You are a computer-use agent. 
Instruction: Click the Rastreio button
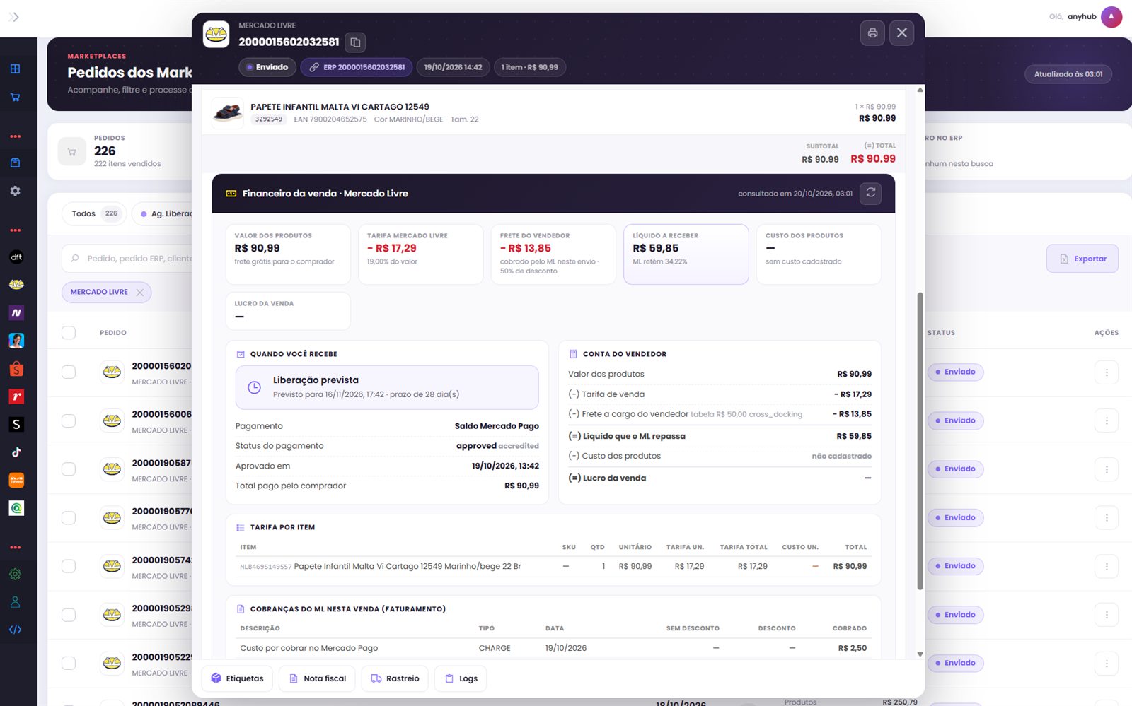(395, 678)
